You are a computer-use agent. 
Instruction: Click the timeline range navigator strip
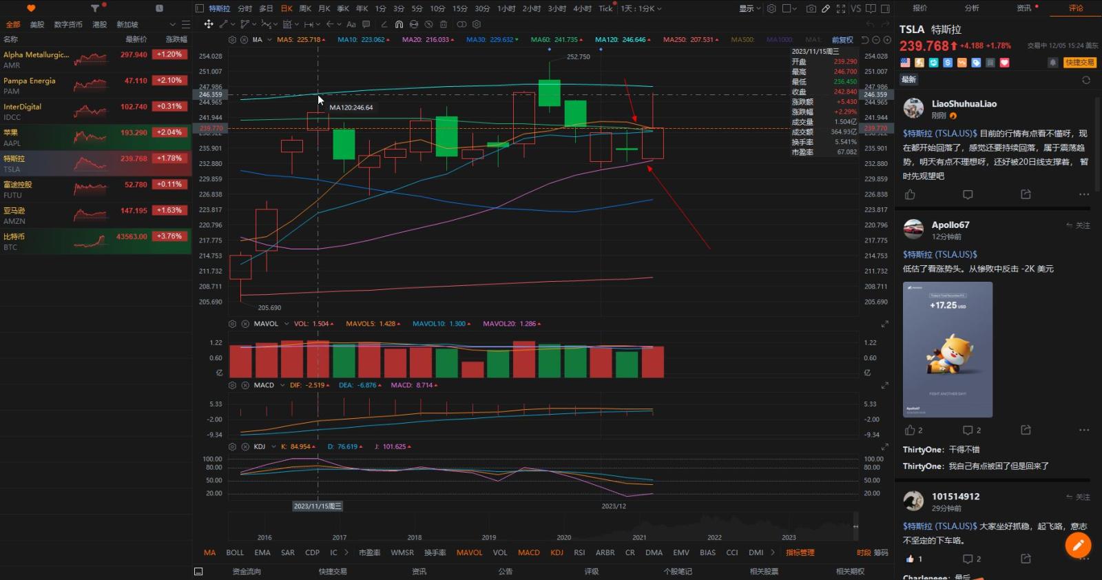[543, 527]
